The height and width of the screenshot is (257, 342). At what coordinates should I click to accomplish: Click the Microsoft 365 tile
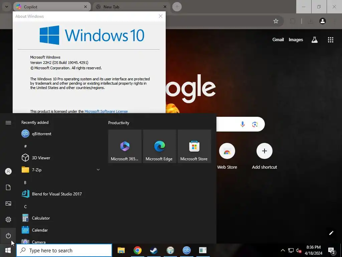125,146
